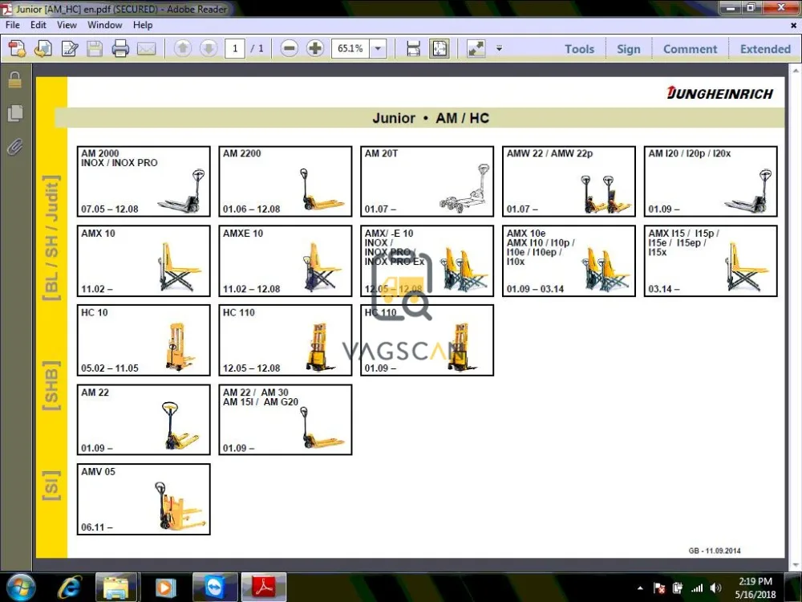Screen dimensions: 802x602
Task: Show hidden tray icons arrow
Action: [x=640, y=588]
